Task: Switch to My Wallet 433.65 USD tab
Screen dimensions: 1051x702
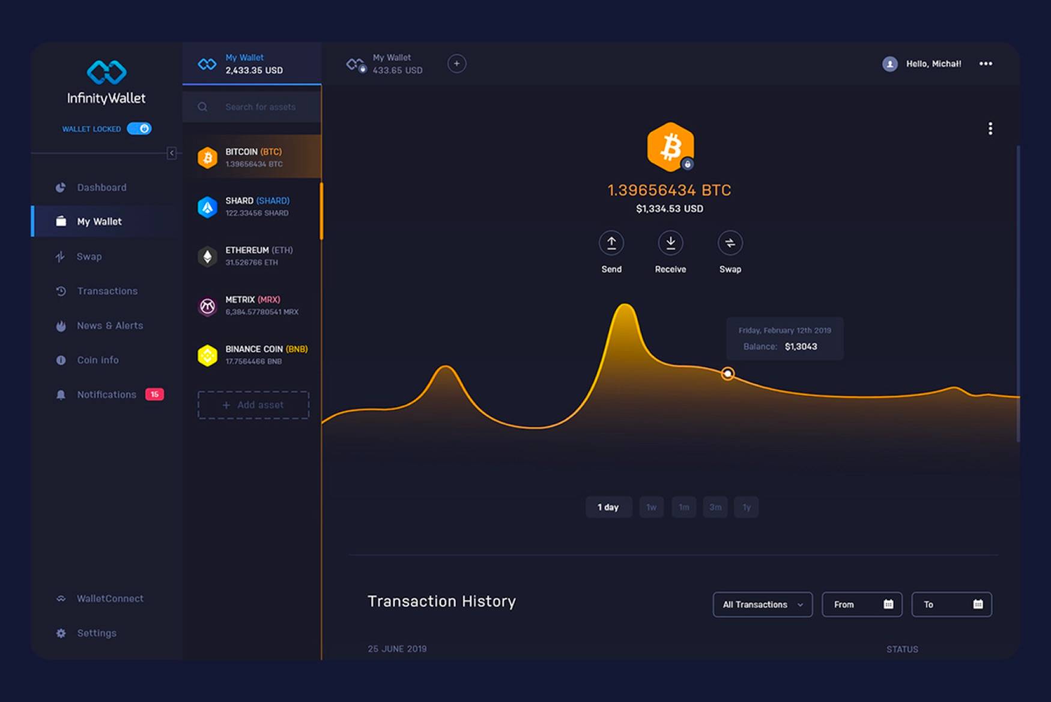Action: (x=385, y=64)
